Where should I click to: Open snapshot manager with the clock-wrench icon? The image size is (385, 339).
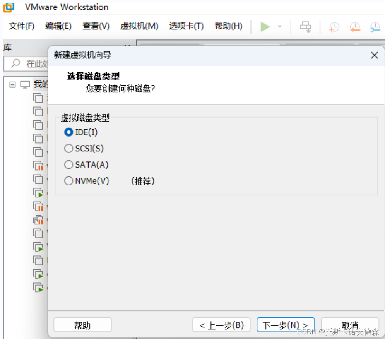(375, 27)
